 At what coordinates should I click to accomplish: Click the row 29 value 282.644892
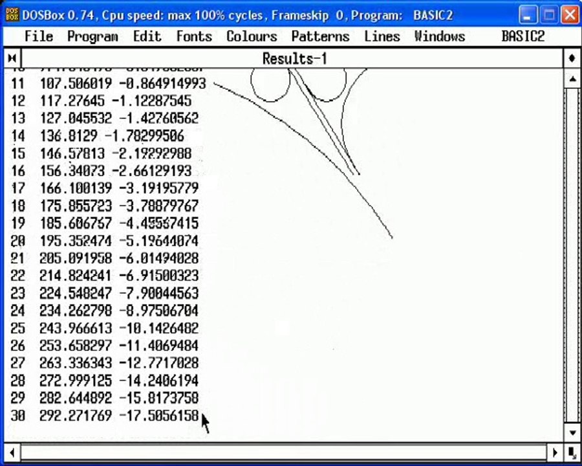coord(76,398)
